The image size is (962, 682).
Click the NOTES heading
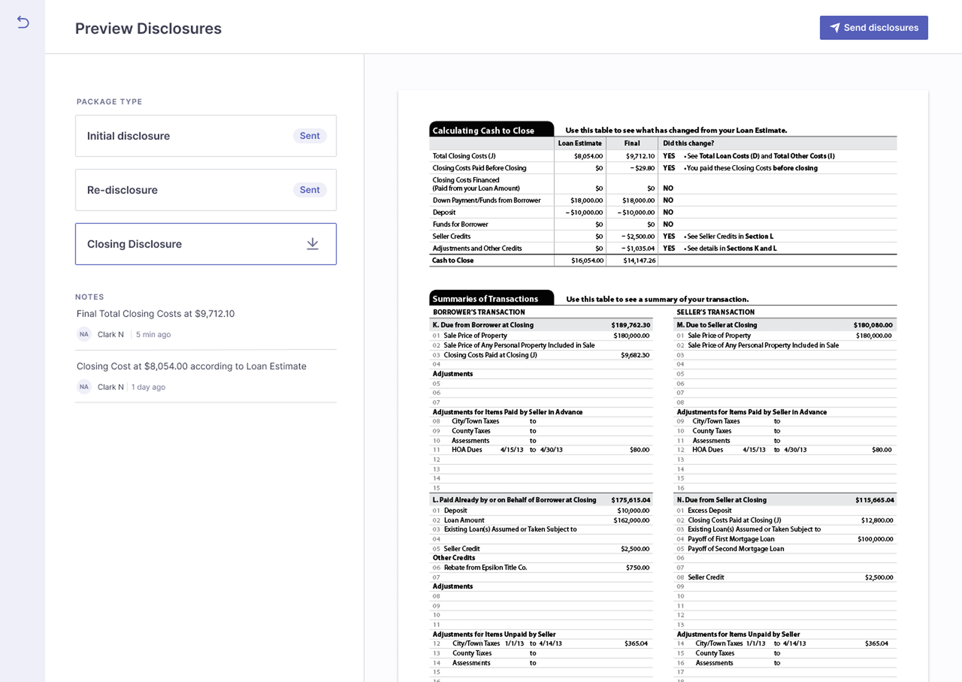[x=90, y=297]
